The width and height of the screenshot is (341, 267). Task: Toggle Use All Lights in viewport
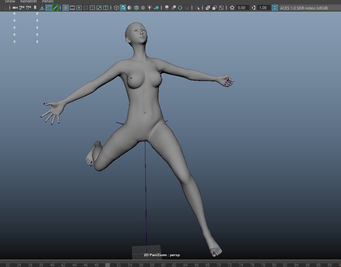pos(150,8)
